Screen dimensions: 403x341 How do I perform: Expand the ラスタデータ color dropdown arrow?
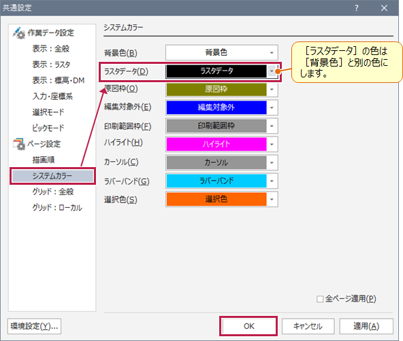click(x=272, y=71)
